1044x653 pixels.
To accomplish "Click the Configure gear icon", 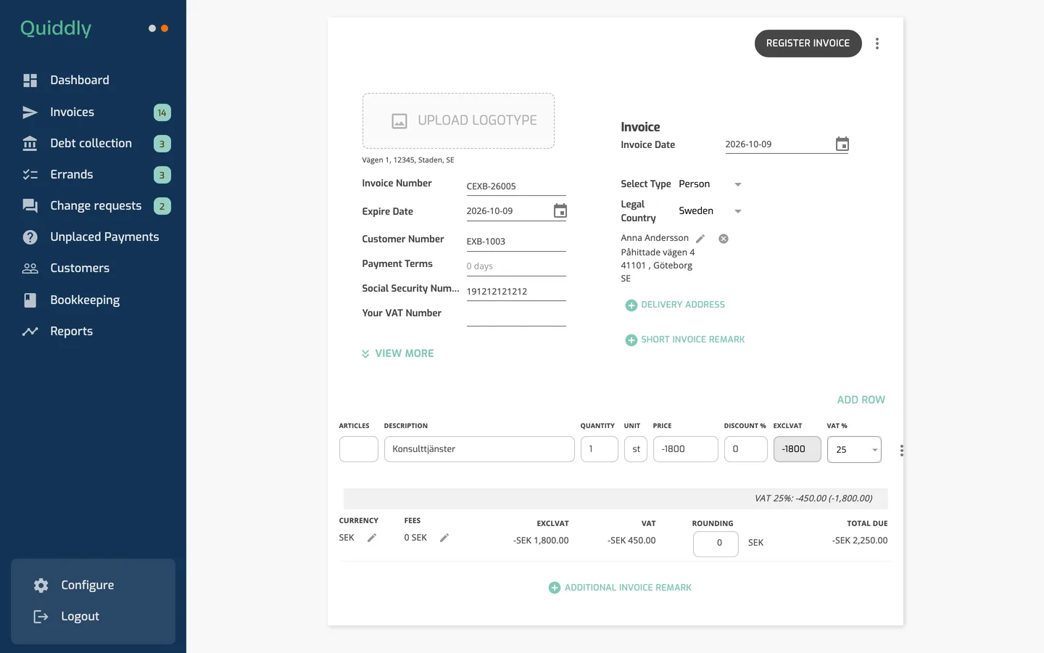I will pos(41,586).
